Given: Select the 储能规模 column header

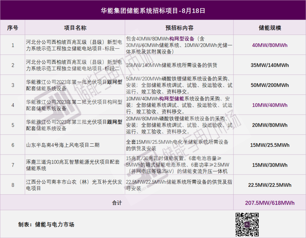Looking at the screenshot, I should pos(269,28).
